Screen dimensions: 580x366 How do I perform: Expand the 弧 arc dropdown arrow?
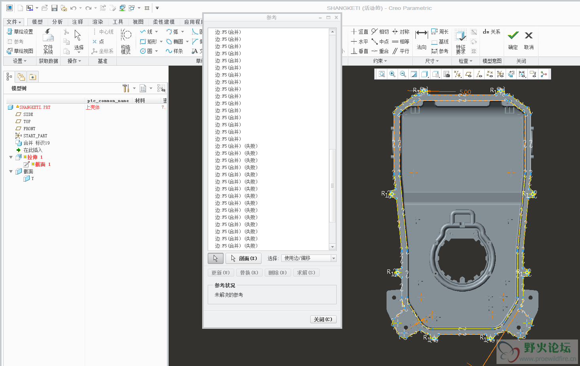(182, 32)
